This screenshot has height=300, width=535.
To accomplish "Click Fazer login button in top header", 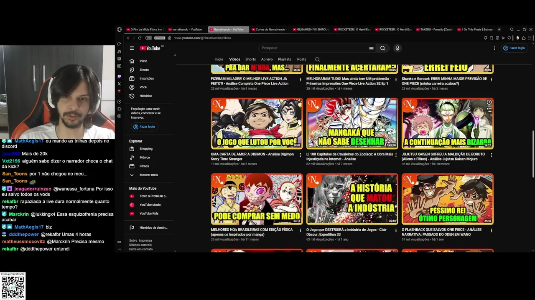I will (x=514, y=48).
